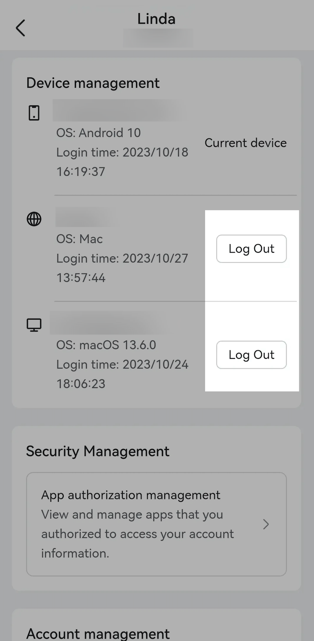Tap the back arrow to return
314x641 pixels.
(20, 28)
